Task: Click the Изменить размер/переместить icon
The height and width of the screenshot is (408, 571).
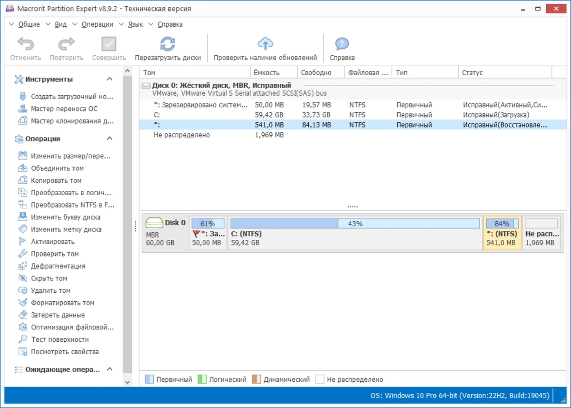Action: tap(22, 156)
